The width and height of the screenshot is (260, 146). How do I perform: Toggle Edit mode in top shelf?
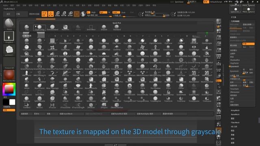pos(44,14)
